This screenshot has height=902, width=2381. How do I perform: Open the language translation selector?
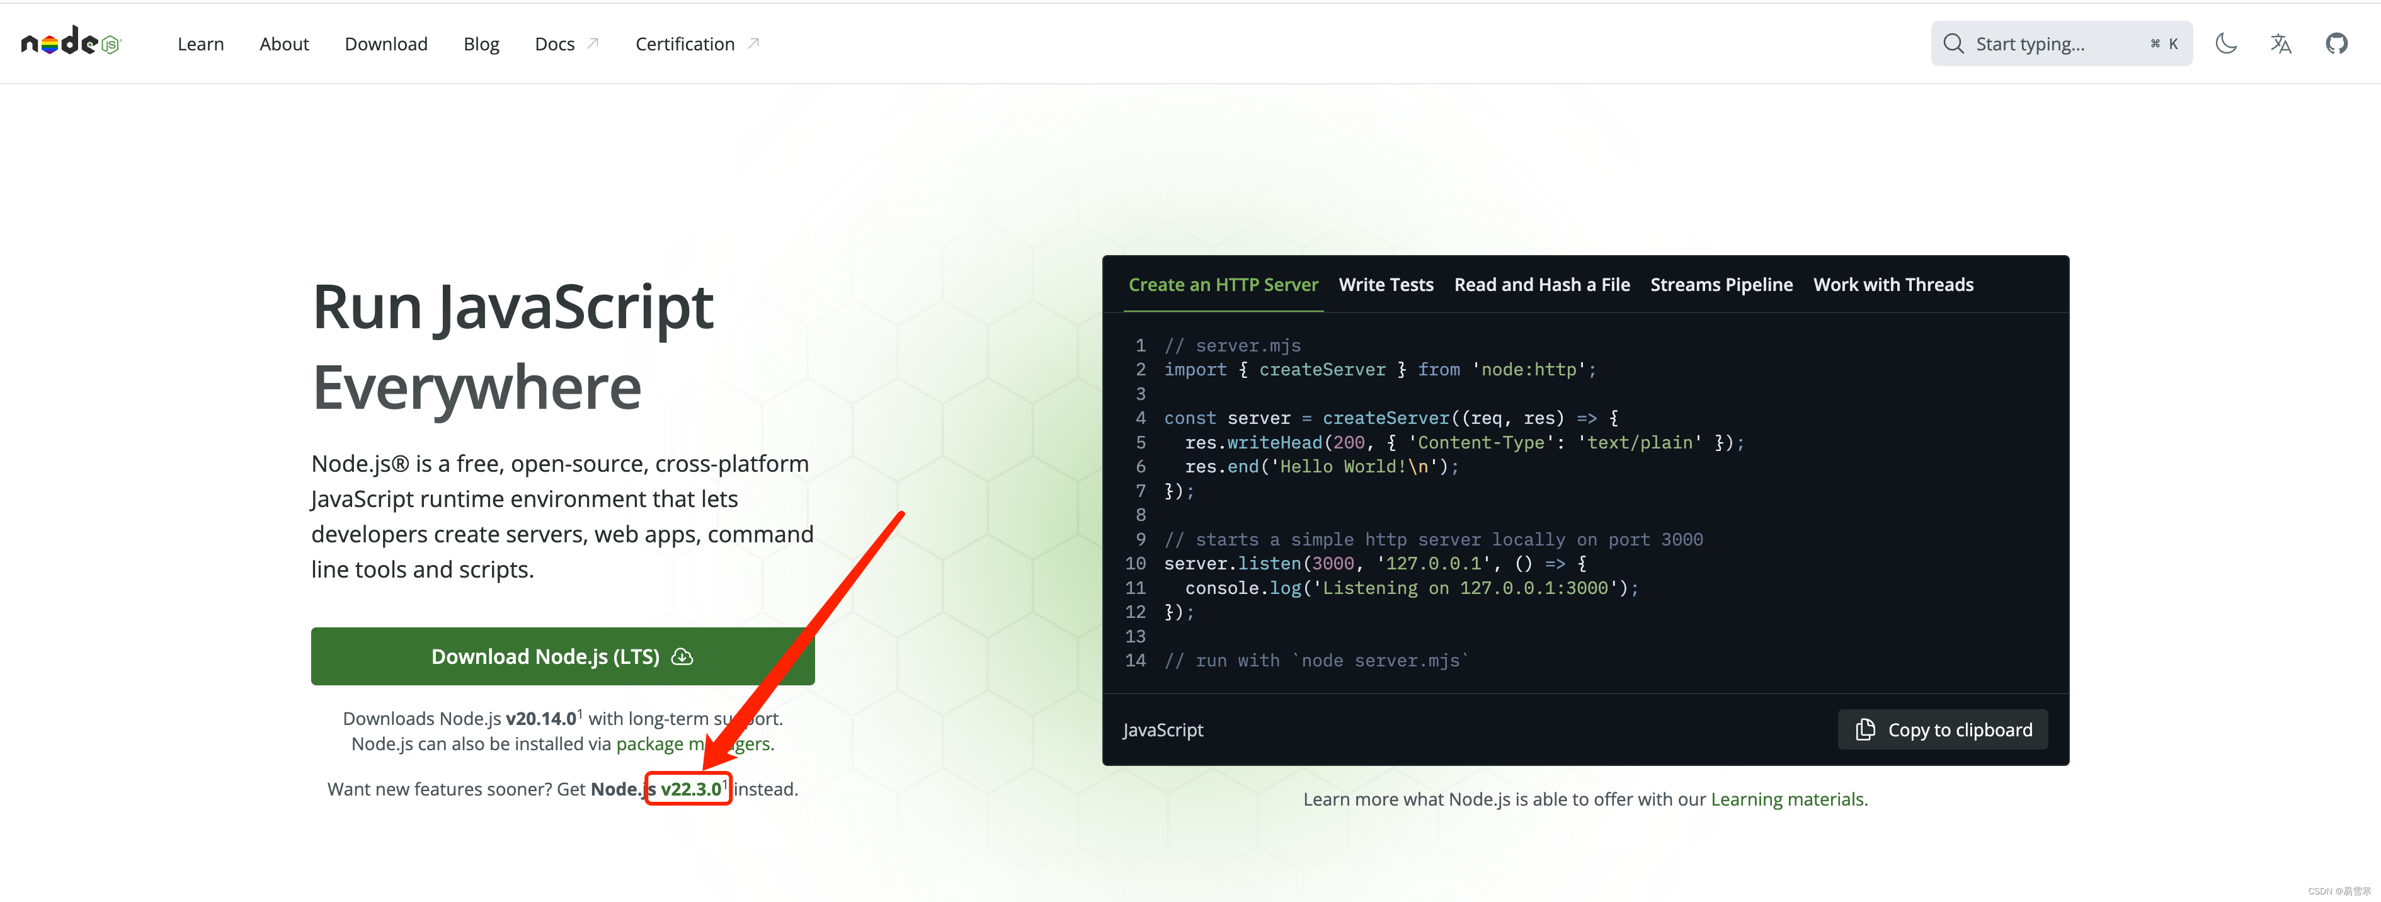pos(2280,43)
